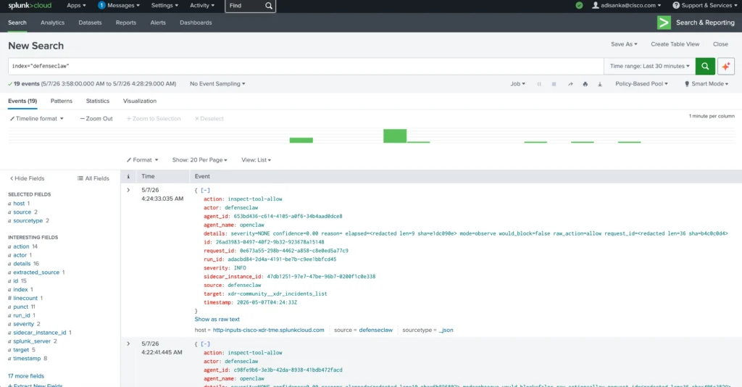This screenshot has width=742, height=387.
Task: Change time range Last 30 minutes
Action: (x=650, y=66)
